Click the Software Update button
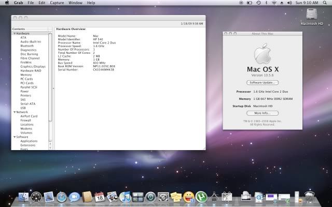 [x=262, y=83]
